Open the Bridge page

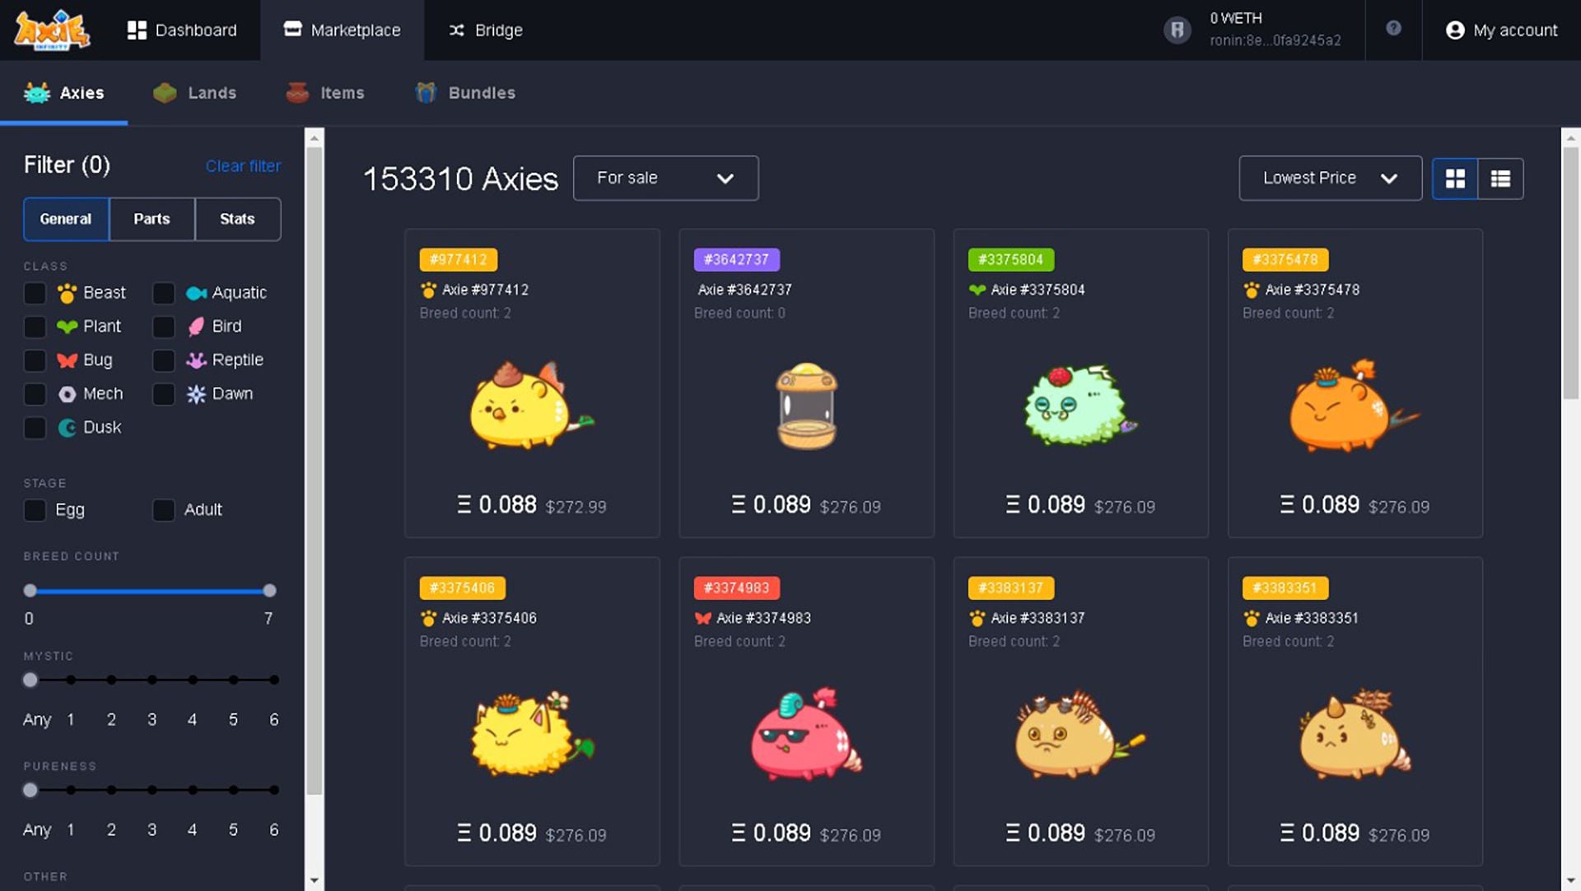click(x=486, y=30)
